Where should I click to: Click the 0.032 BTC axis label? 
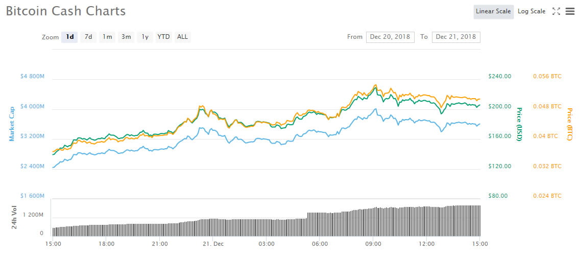click(547, 166)
